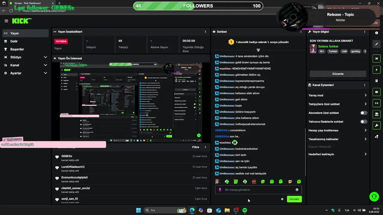383x215 pixels.
Task: Insert the red angry face emote
Action: click(254, 182)
